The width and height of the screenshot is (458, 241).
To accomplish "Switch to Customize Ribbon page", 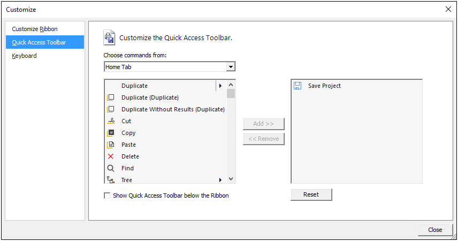I will pos(35,29).
